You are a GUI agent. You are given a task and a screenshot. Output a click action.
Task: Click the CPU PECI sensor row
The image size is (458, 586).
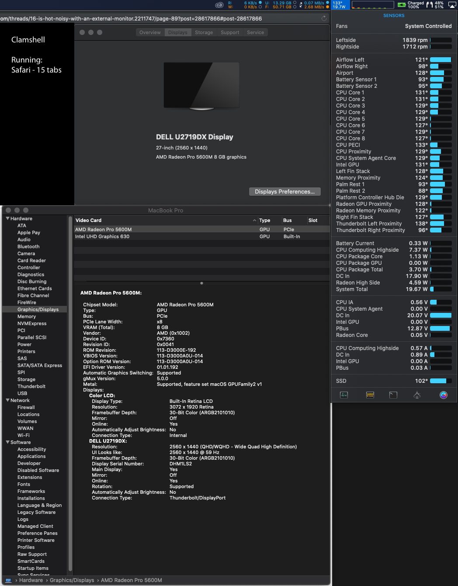(x=394, y=145)
